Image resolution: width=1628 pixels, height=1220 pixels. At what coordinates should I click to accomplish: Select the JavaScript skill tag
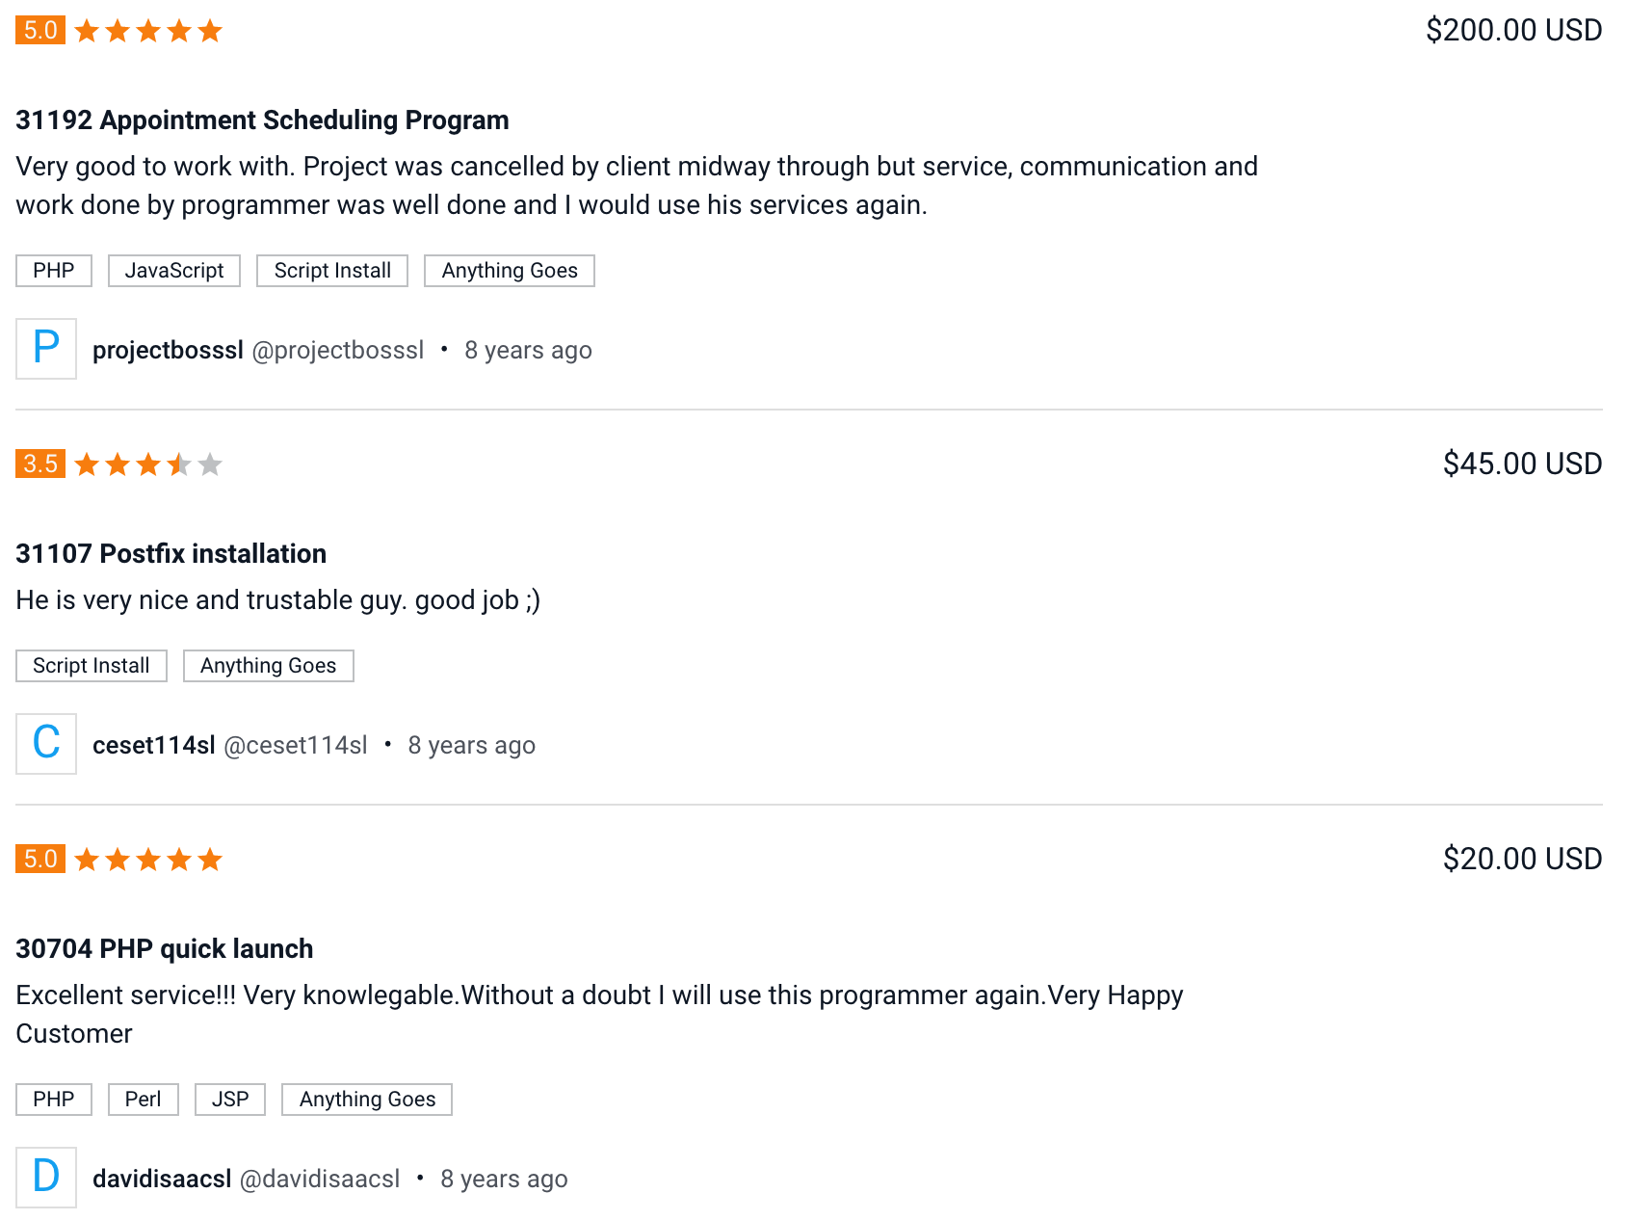pyautogui.click(x=174, y=271)
